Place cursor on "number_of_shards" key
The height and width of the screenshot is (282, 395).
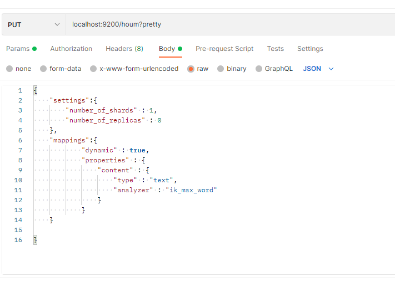pos(101,110)
